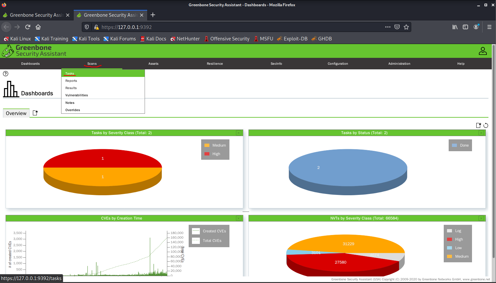Open Kali Forums bookmark

tap(120, 39)
